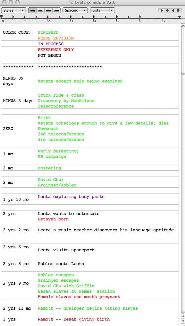185x326 pixels.
Task: Click the vertical scrollbar thumb
Action: 183,50
